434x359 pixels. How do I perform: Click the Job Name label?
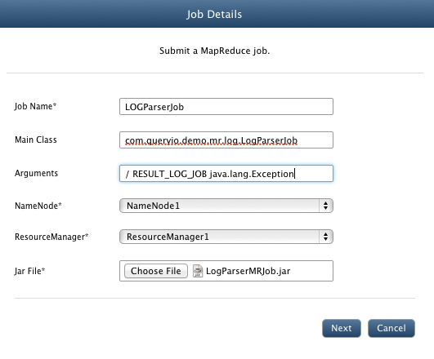pos(35,106)
